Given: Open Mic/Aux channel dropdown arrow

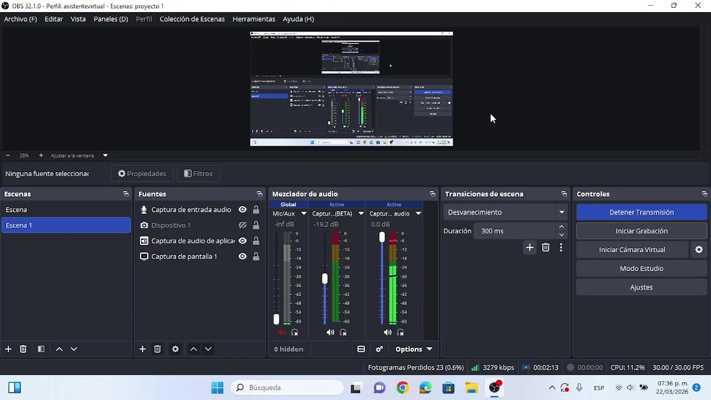Looking at the screenshot, I should point(304,213).
